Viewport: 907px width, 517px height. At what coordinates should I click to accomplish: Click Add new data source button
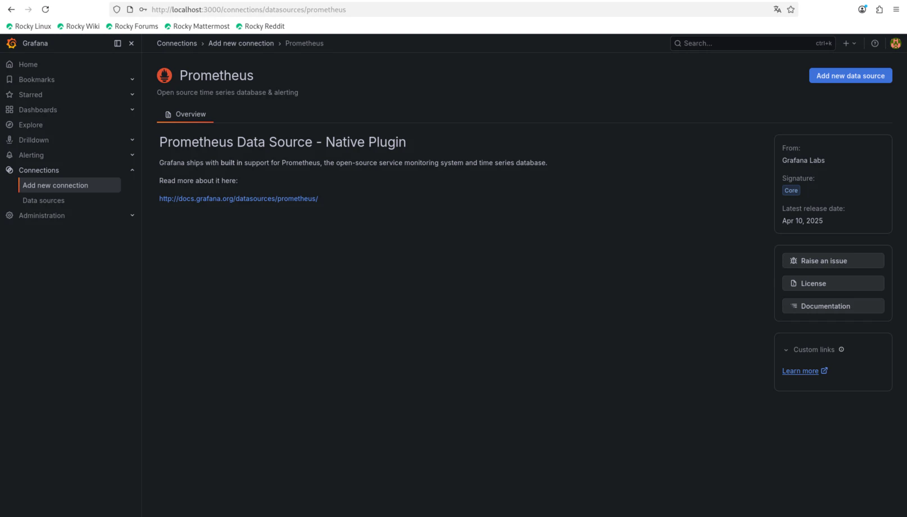[x=850, y=76]
